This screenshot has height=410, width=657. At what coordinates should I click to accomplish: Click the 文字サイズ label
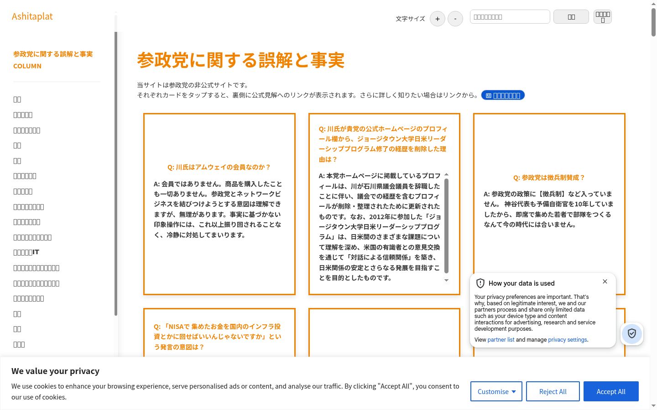click(x=410, y=19)
